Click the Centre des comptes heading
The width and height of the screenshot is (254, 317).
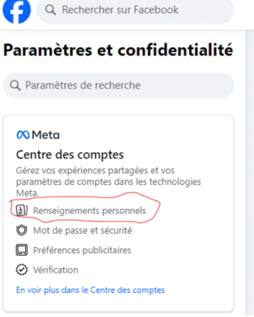70,155
